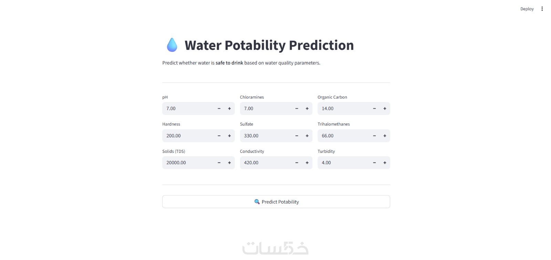
Task: Increment Hardness using its plus icon
Action: coord(229,136)
